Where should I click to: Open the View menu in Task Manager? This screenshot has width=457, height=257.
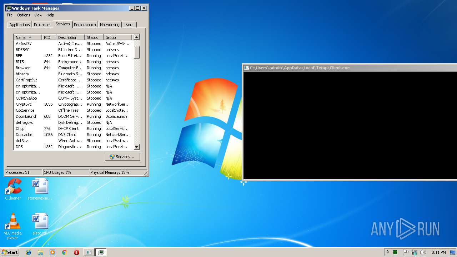click(x=38, y=15)
